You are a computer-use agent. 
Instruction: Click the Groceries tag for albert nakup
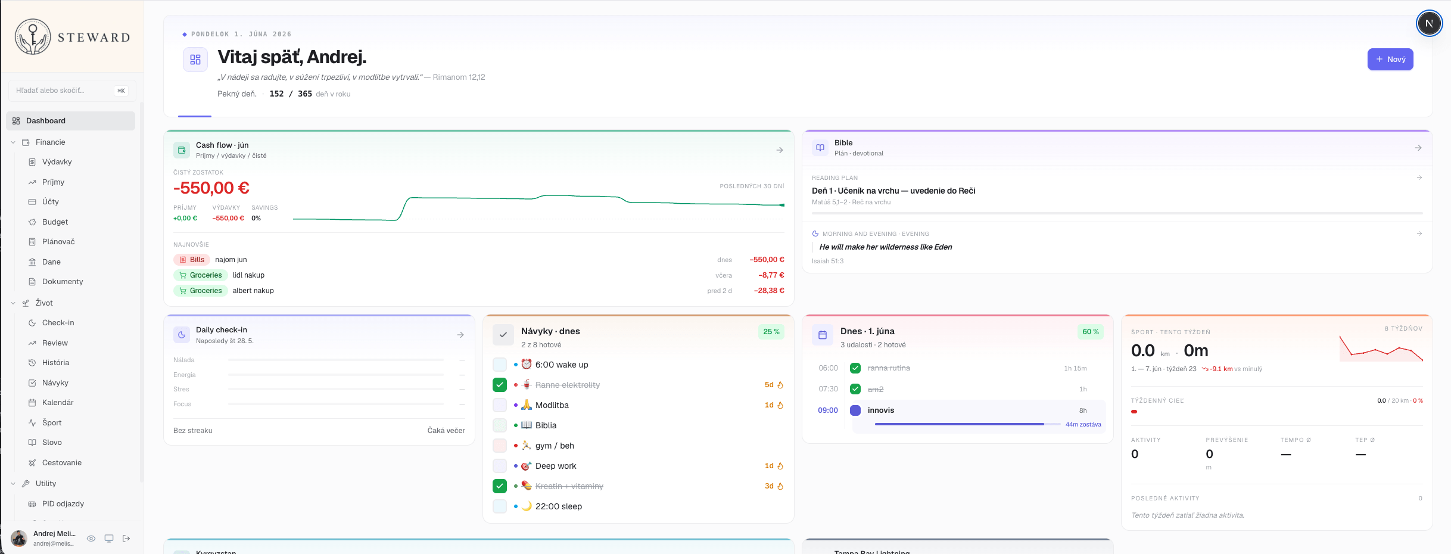[201, 291]
